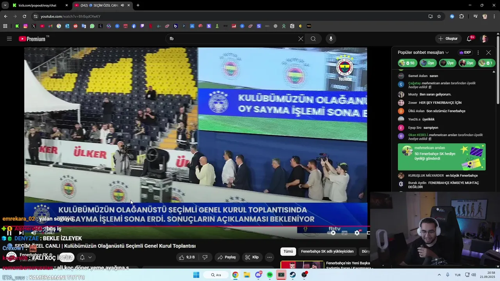Open the X (Twitter) bookmark

(34, 26)
